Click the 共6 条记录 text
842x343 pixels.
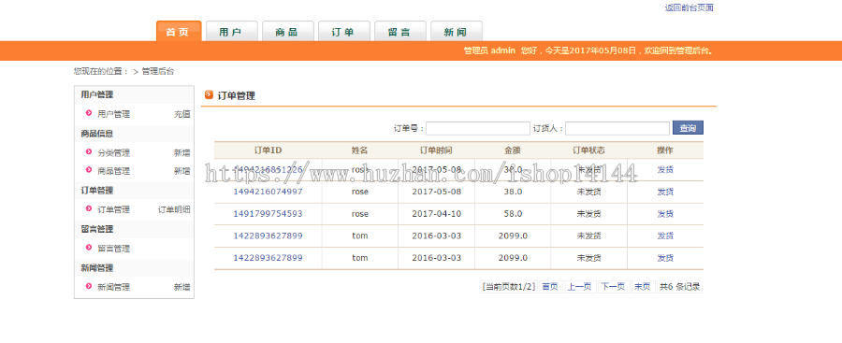tap(680, 287)
